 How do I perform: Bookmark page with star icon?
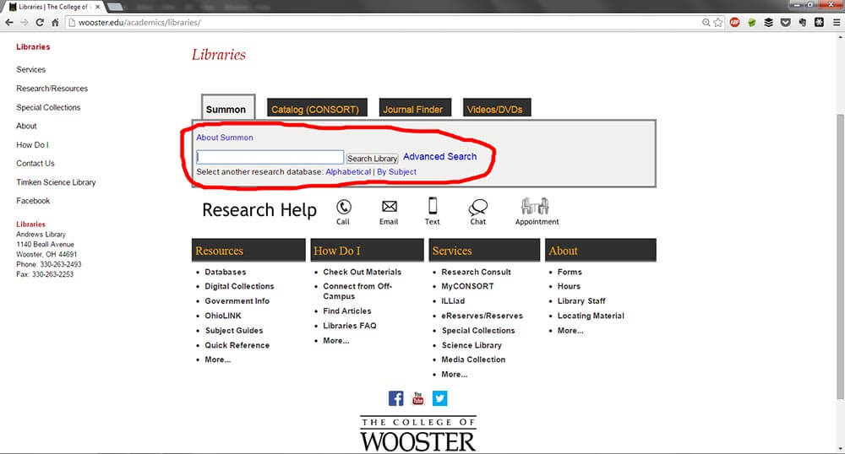717,23
